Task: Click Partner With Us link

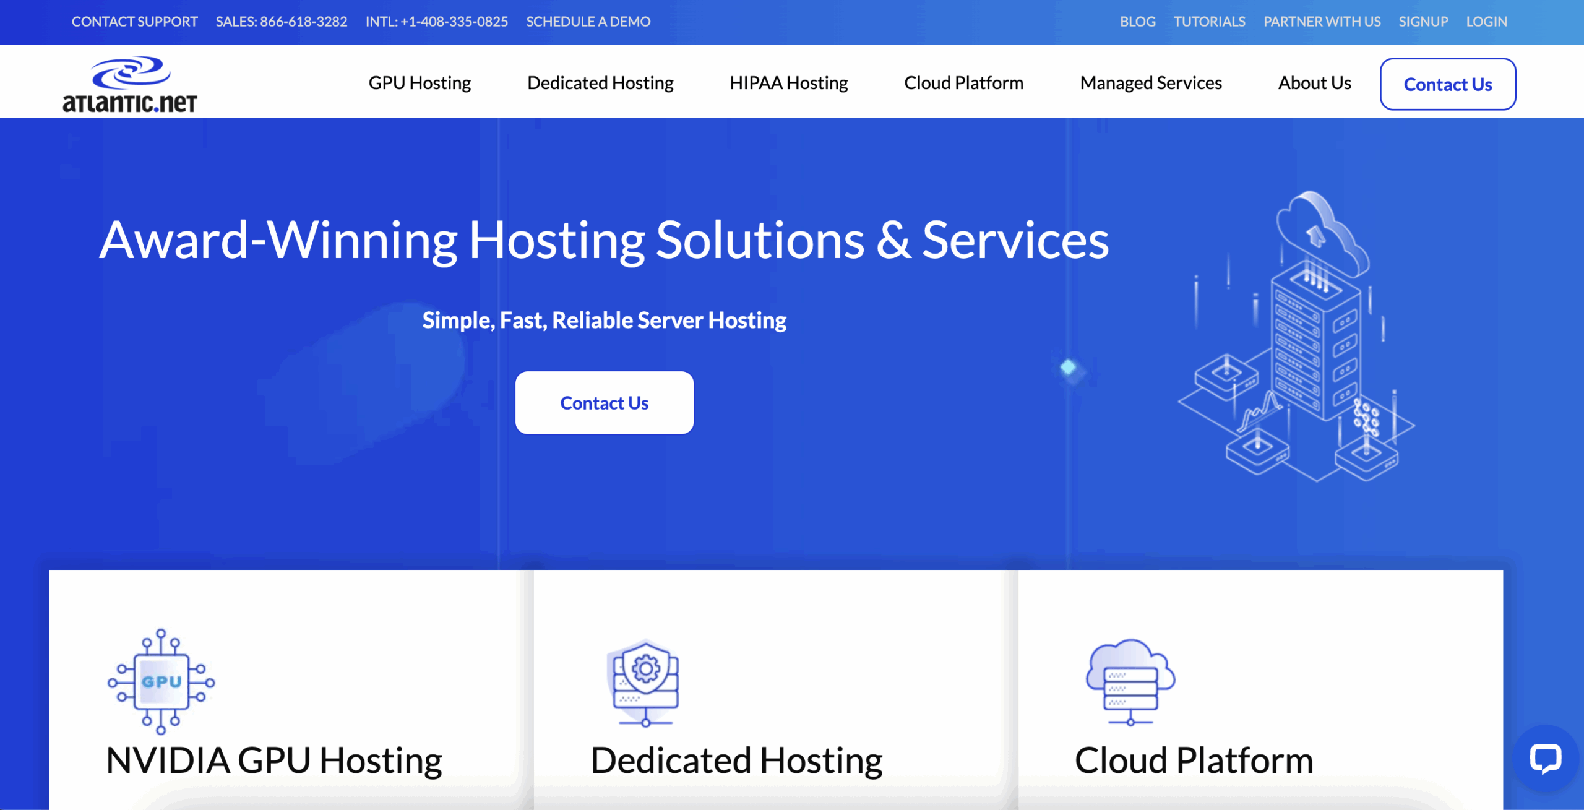Action: click(1322, 22)
